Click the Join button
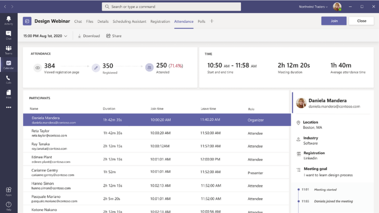The height and width of the screenshot is (213, 379). (334, 21)
